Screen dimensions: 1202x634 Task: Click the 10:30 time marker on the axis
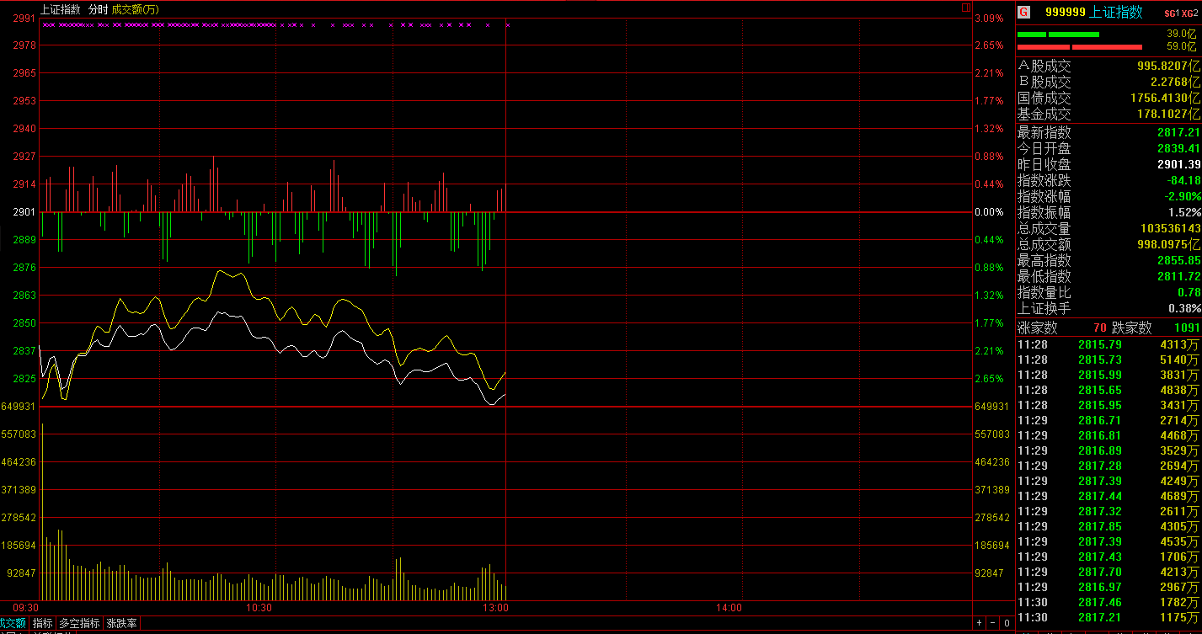pos(259,608)
